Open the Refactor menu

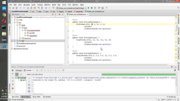point(48,5)
